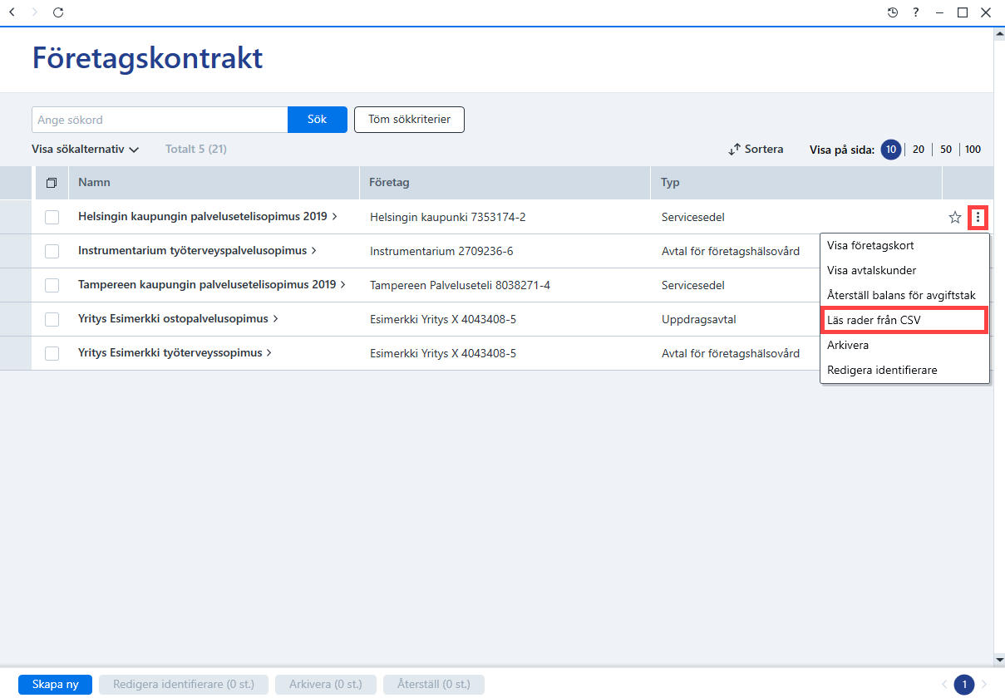Click the vertical scrollbar down arrow

pos(999,660)
